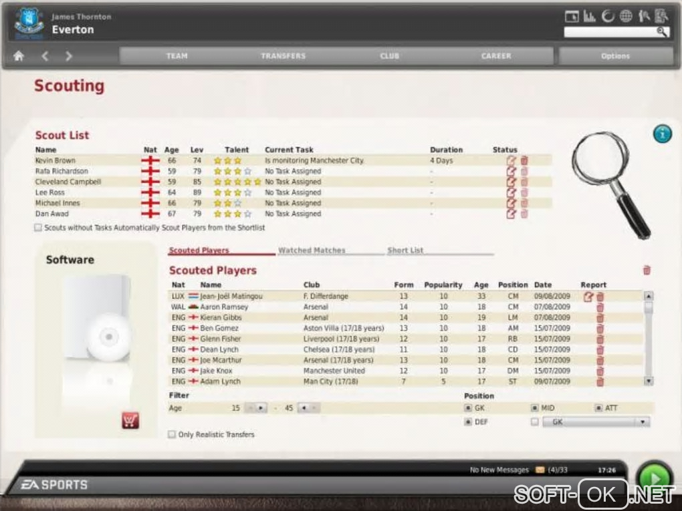Image resolution: width=682 pixels, height=511 pixels.
Task: Toggle MID position filter
Action: click(534, 408)
